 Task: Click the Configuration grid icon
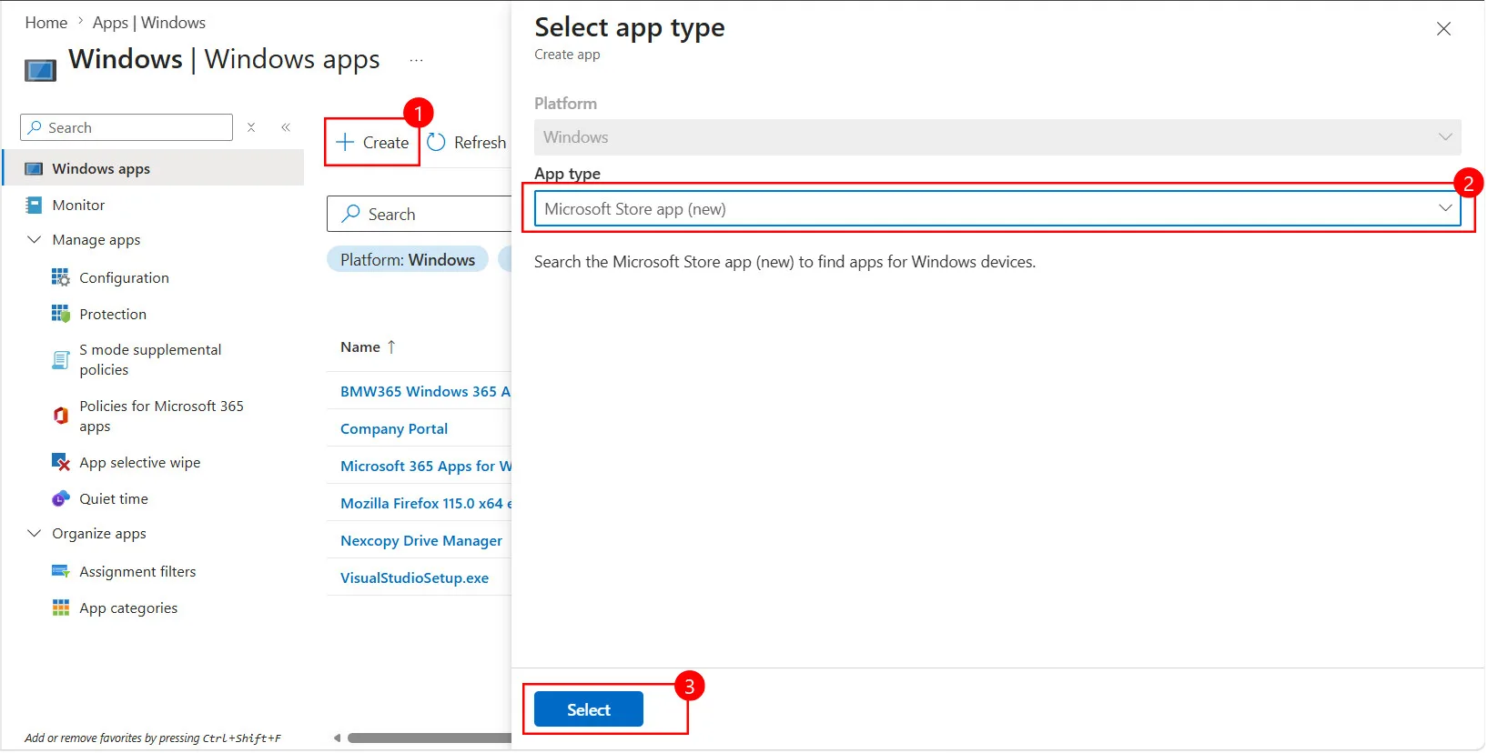click(x=61, y=277)
